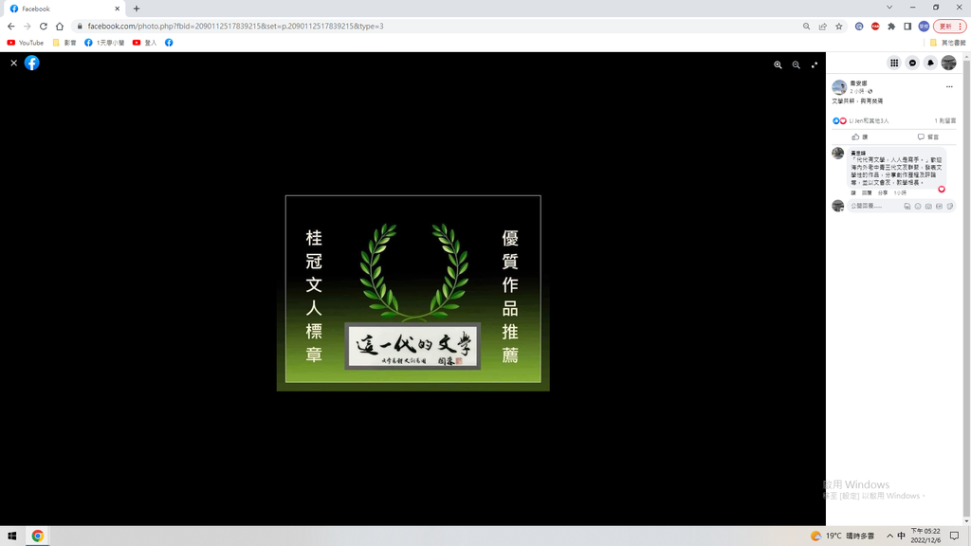This screenshot has width=971, height=546.
Task: Click the comment reply input field
Action: pos(872,206)
